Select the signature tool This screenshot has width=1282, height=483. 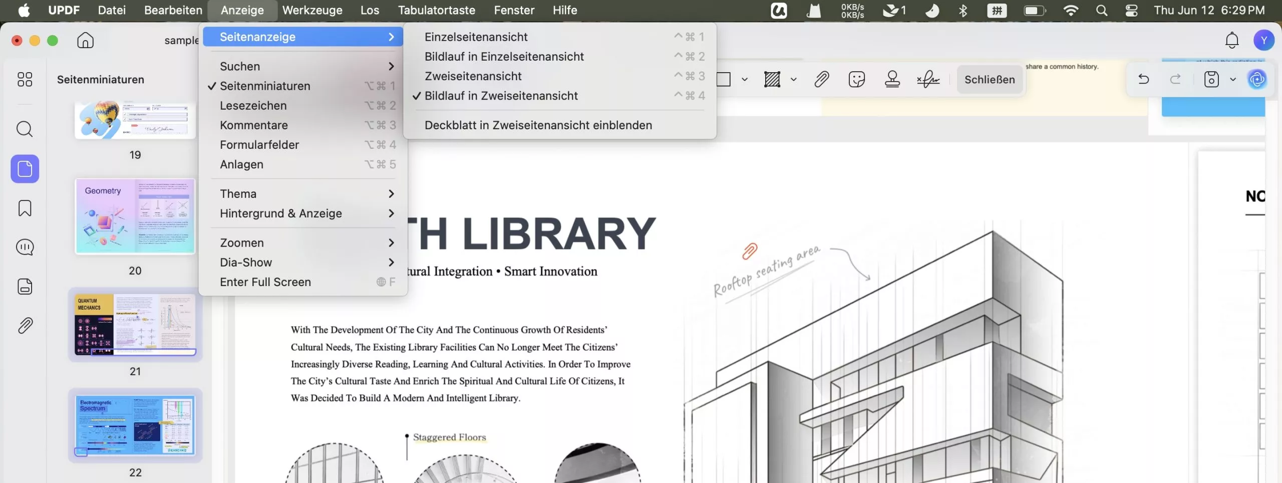928,79
